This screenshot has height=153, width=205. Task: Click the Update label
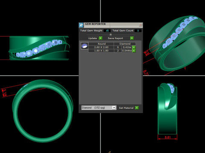92,38
